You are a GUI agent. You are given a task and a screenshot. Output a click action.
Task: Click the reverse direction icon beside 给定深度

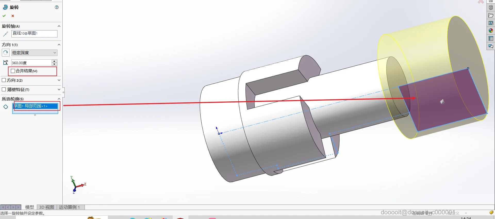5,53
